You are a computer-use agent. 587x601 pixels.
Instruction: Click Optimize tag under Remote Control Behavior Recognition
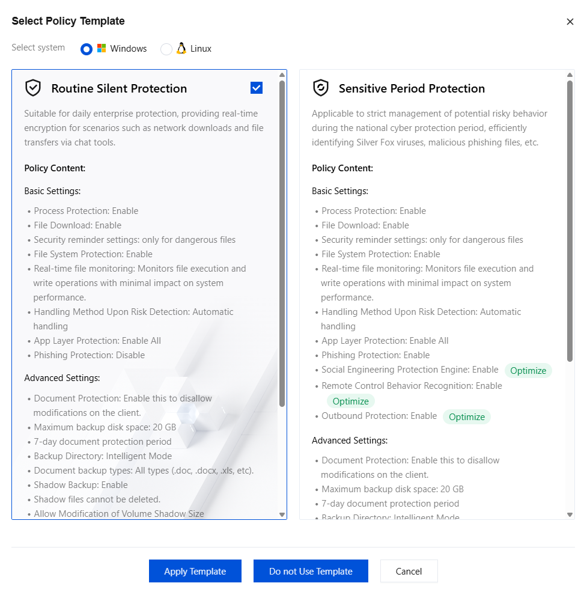(351, 401)
